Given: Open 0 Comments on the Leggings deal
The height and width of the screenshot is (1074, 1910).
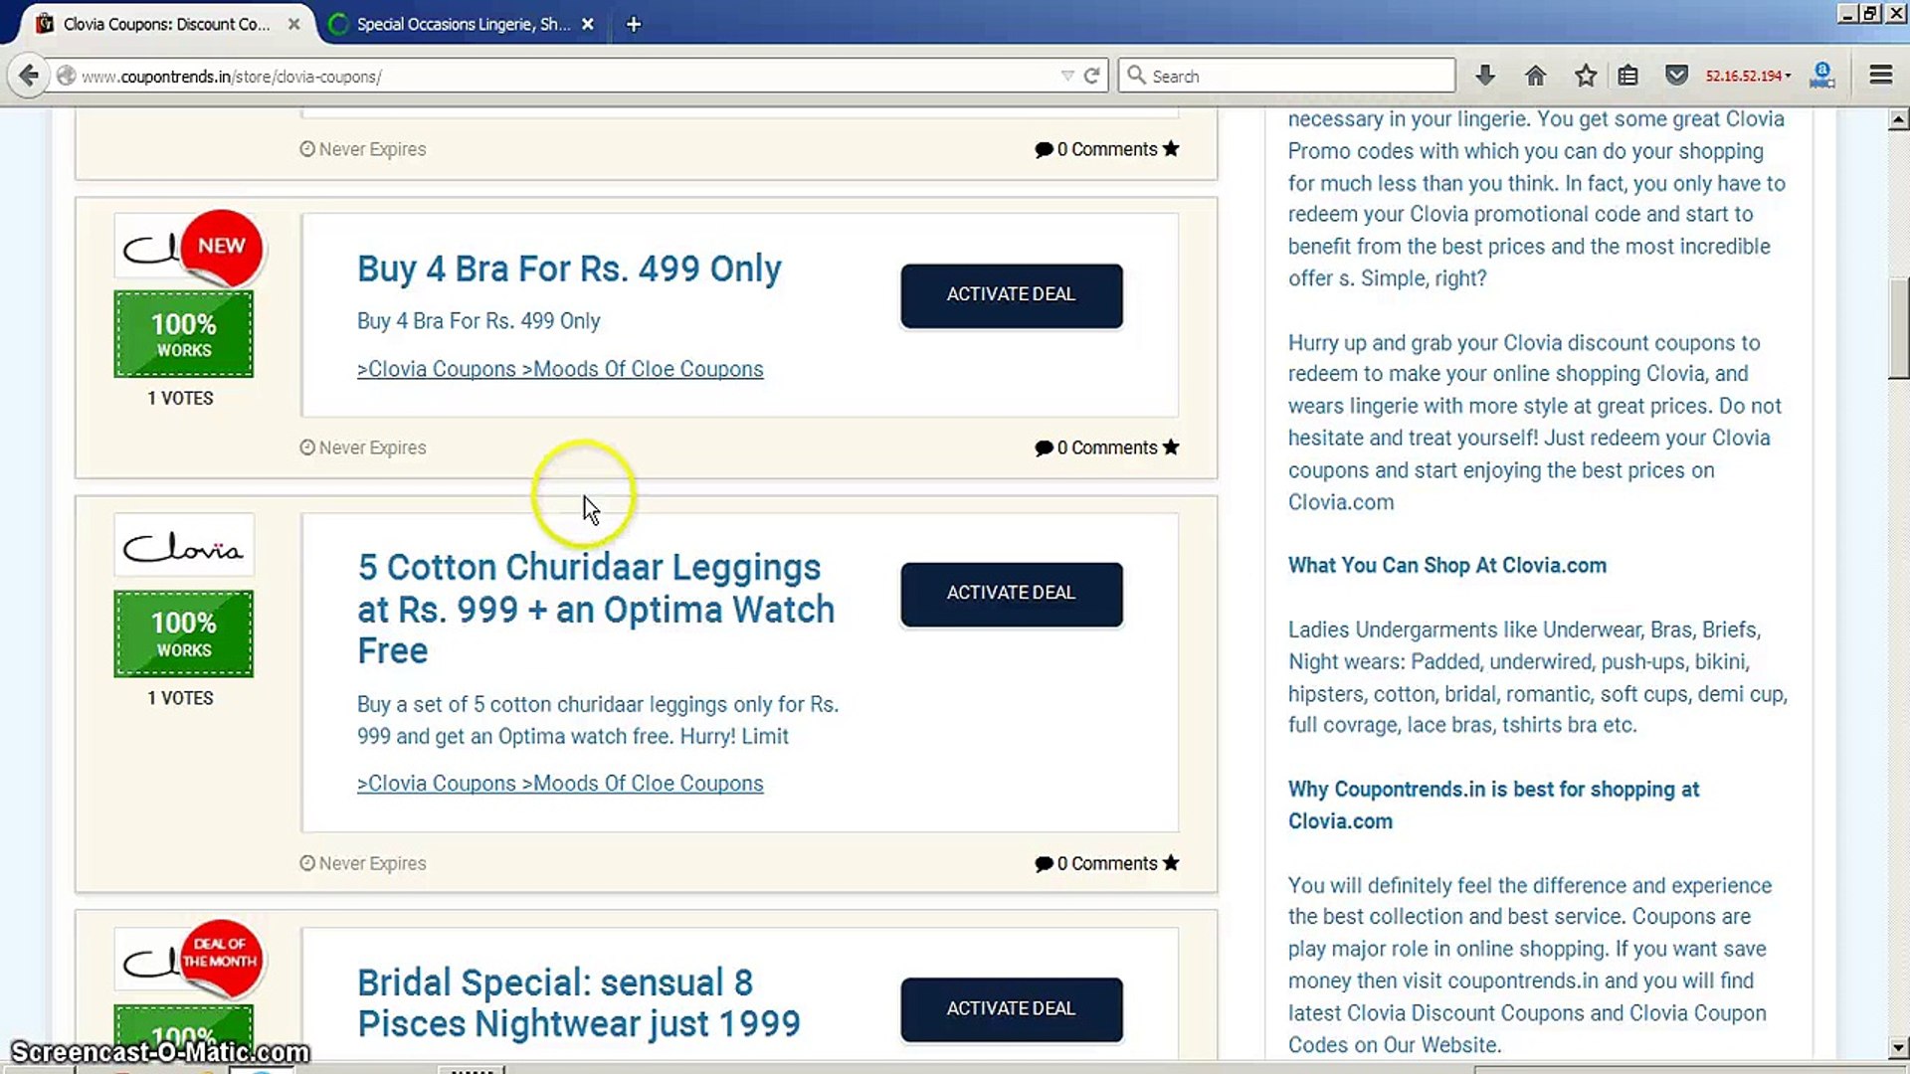Looking at the screenshot, I should (1095, 863).
